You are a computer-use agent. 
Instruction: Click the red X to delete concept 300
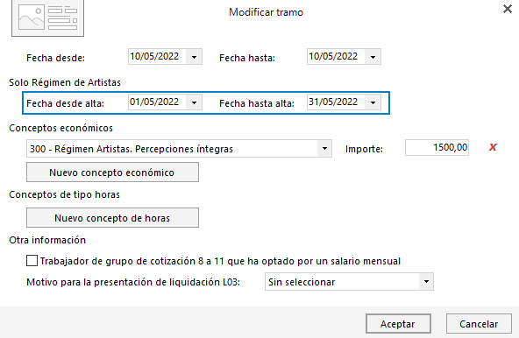pyautogui.click(x=493, y=147)
